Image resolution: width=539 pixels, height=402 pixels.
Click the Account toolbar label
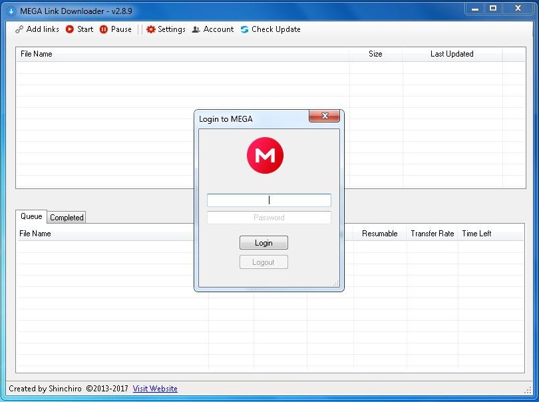(218, 29)
